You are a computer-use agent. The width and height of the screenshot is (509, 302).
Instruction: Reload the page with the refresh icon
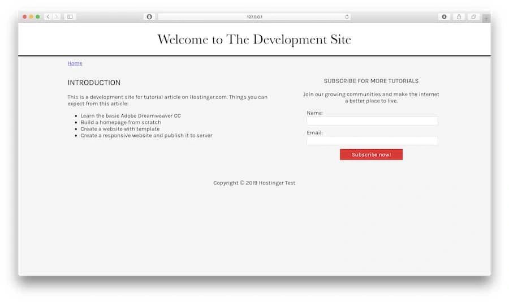click(347, 16)
